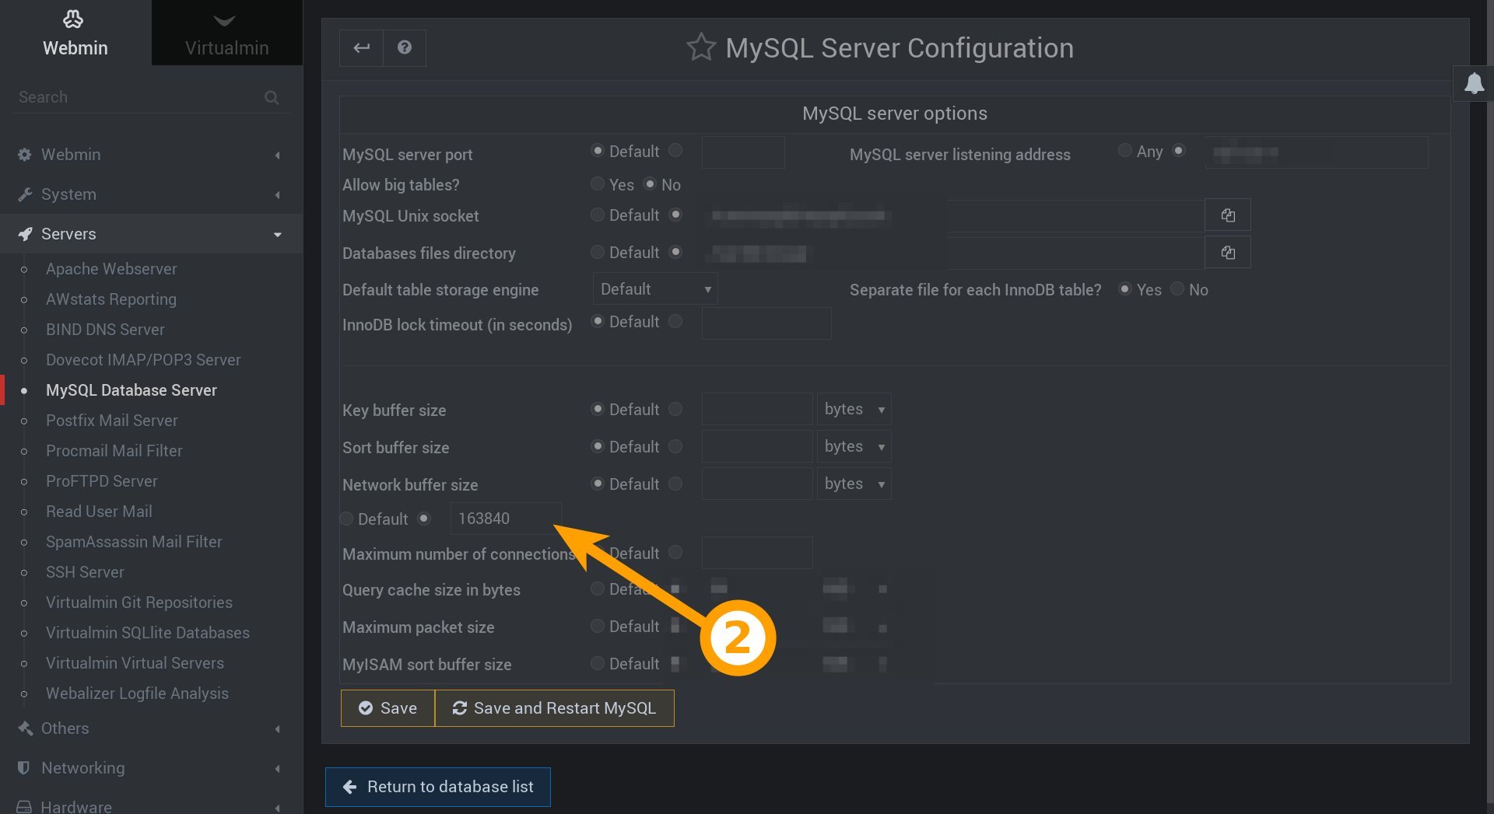Viewport: 1494px width, 814px height.
Task: Collapse the Servers sidebar category
Action: 151,234
